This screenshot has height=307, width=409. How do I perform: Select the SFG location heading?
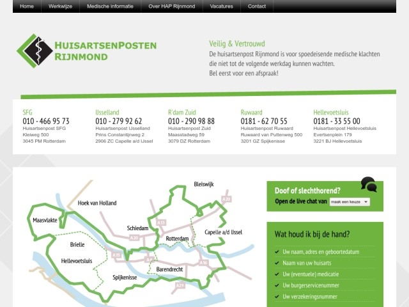(x=27, y=113)
